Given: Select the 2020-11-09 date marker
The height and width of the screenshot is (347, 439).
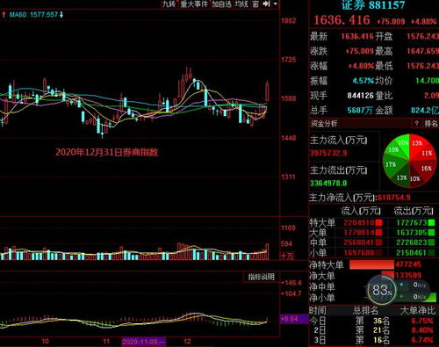Looking at the screenshot, I should point(144,342).
